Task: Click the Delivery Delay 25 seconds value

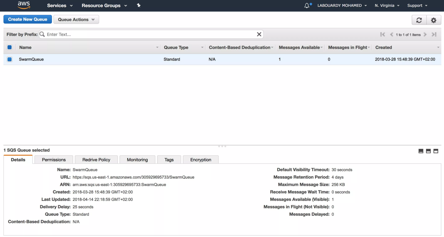Action: [x=83, y=207]
